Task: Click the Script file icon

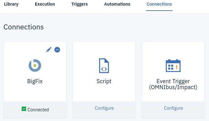Action: 104,66
